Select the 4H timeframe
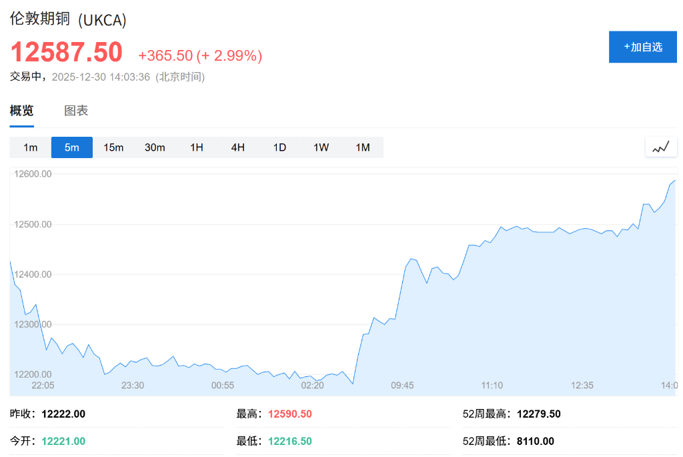The image size is (683, 457). pyautogui.click(x=237, y=147)
